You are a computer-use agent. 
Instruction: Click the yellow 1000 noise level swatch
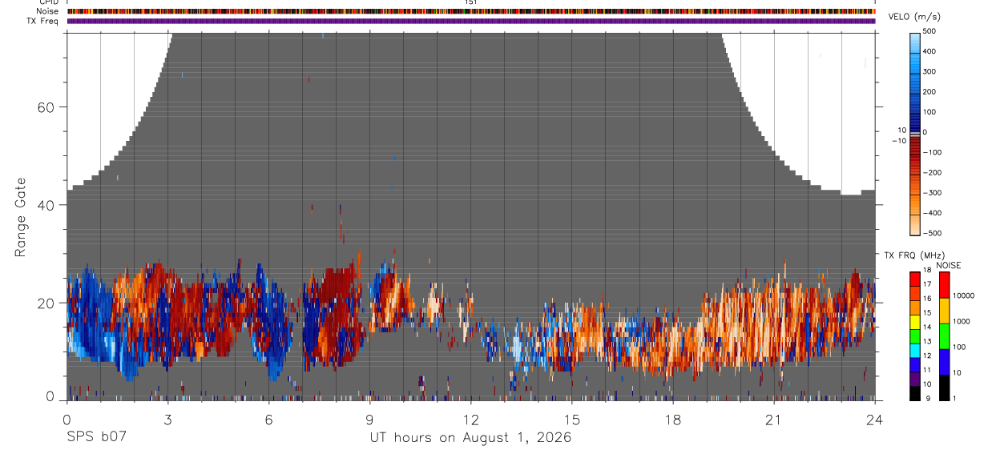pyautogui.click(x=945, y=311)
